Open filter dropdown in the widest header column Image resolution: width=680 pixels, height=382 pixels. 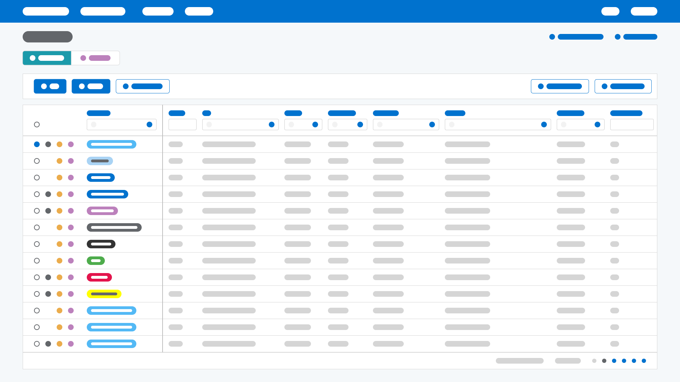[544, 125]
